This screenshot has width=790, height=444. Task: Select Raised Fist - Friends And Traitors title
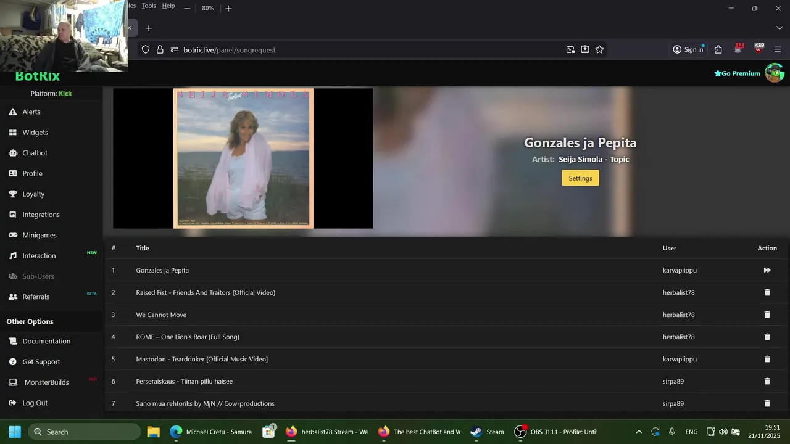(x=206, y=292)
